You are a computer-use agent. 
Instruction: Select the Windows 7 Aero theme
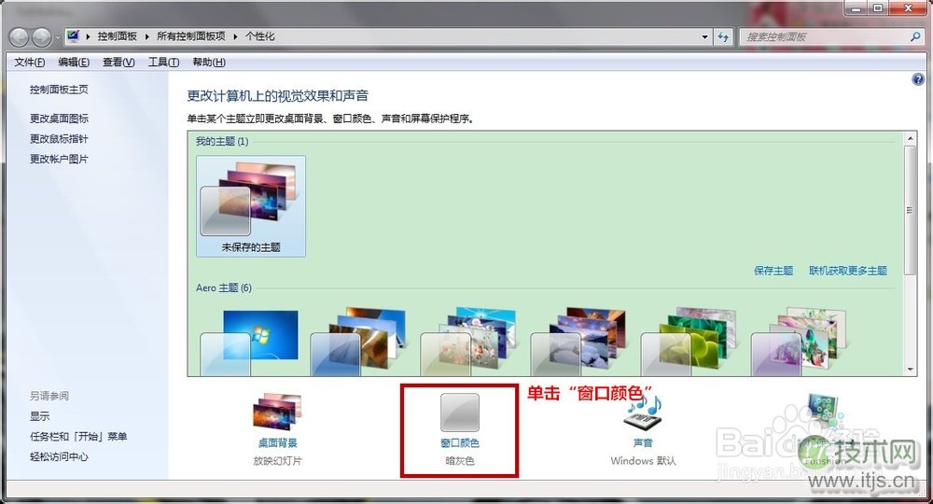coord(249,343)
